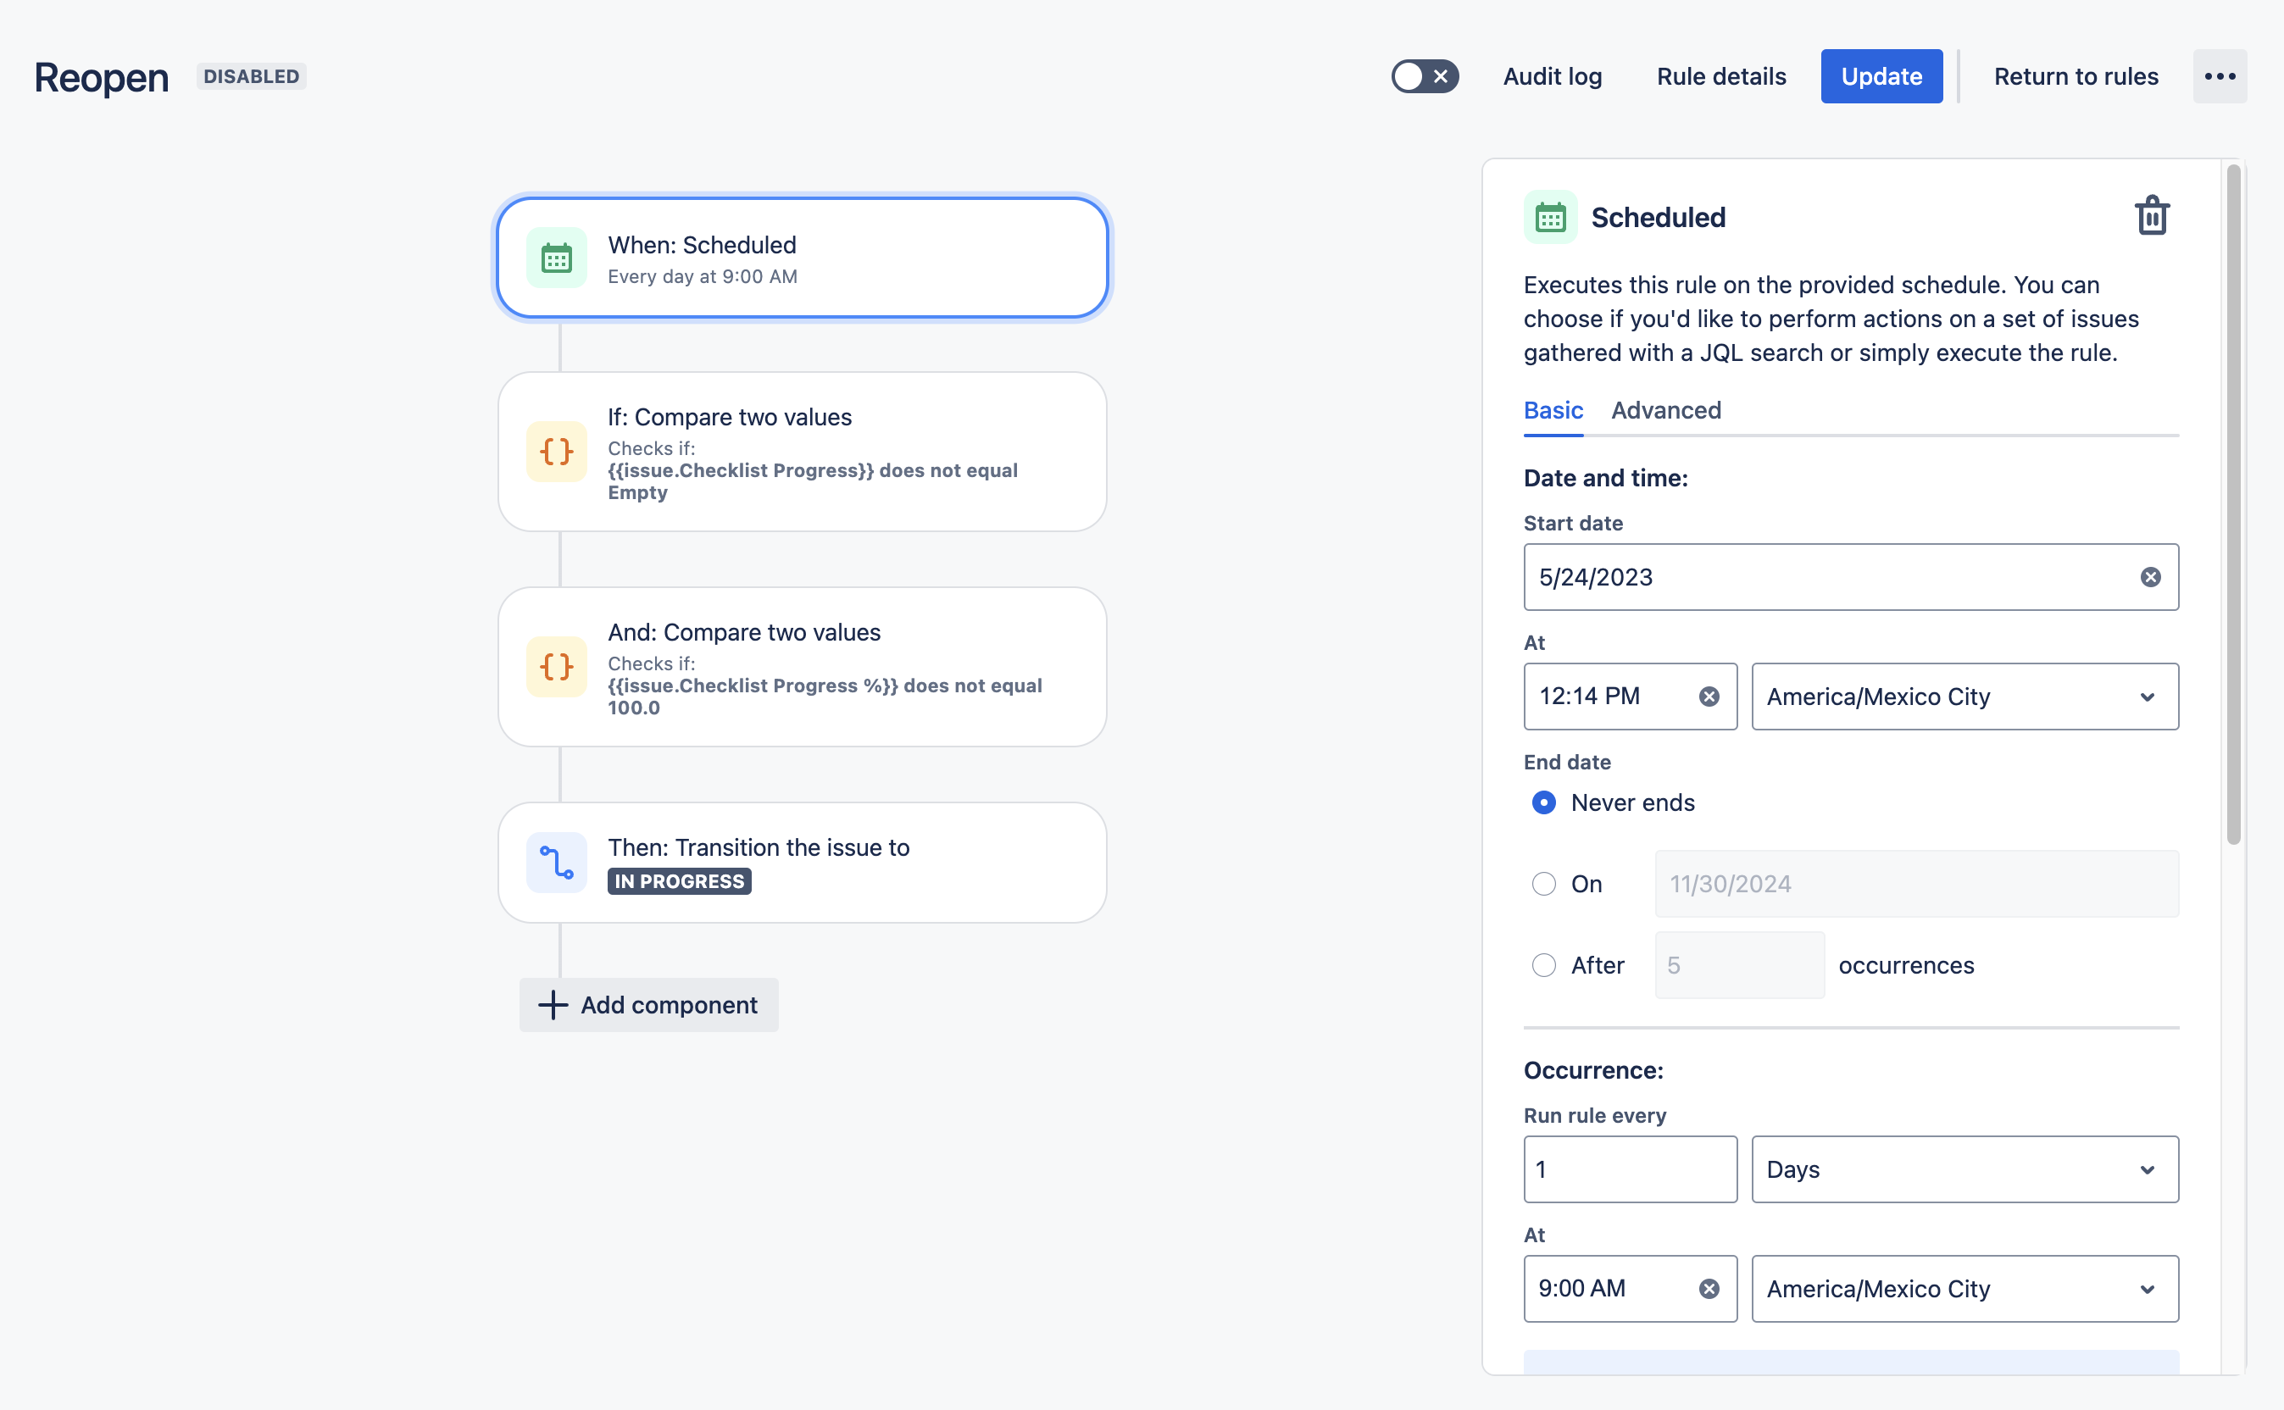Click Add component button
The height and width of the screenshot is (1410, 2284).
coord(649,1005)
